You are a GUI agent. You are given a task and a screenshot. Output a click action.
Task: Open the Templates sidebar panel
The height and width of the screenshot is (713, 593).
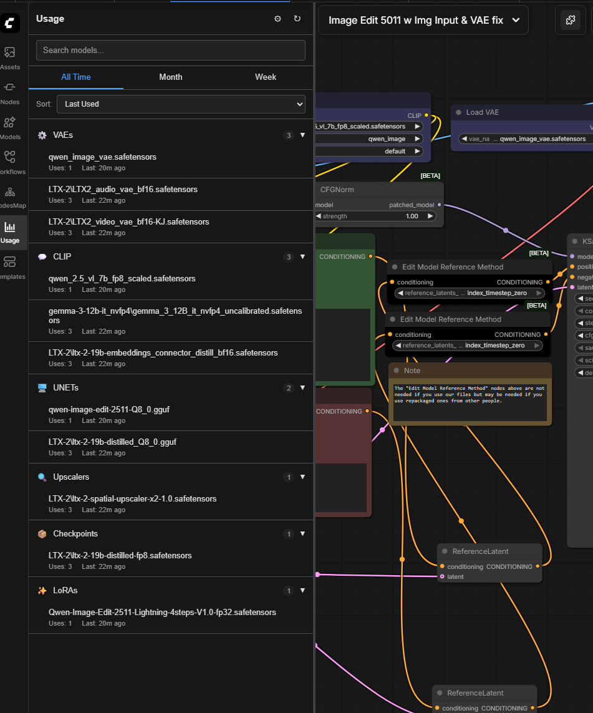[x=10, y=268]
